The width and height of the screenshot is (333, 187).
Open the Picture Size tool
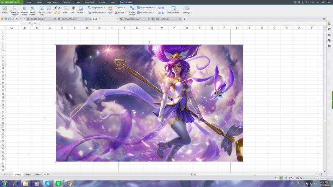click(42, 10)
